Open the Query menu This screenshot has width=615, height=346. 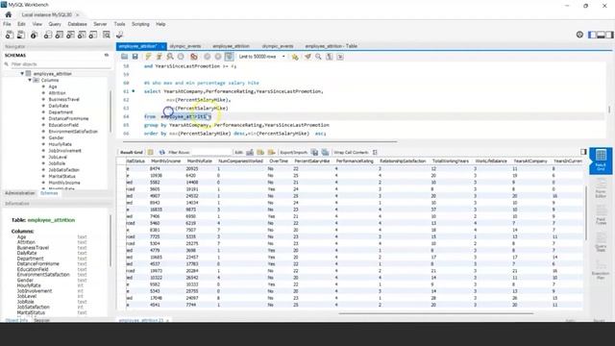point(55,24)
